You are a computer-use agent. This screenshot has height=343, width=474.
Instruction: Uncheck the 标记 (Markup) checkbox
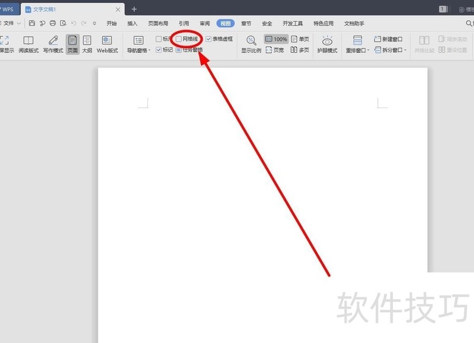coord(159,49)
